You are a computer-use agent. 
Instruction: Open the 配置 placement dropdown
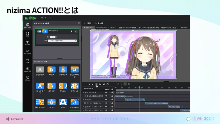(62, 41)
